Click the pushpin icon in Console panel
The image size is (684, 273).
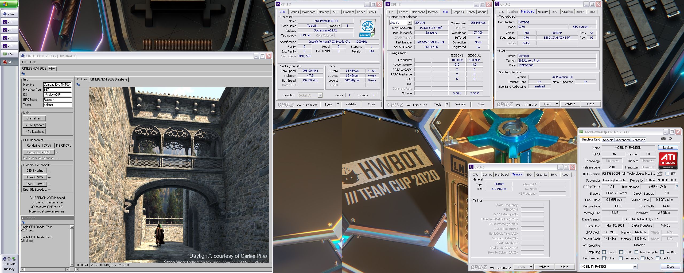pos(24,222)
